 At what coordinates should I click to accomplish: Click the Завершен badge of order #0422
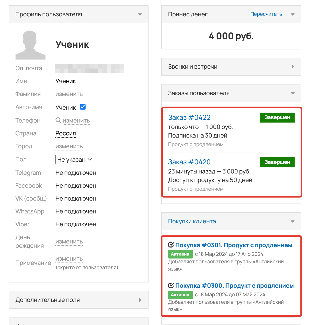(277, 117)
